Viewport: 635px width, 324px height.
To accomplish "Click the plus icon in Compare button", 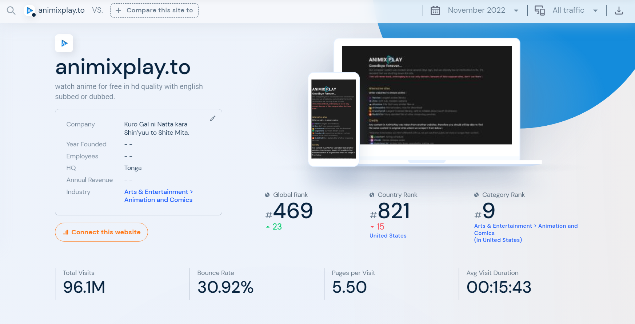I will (118, 11).
